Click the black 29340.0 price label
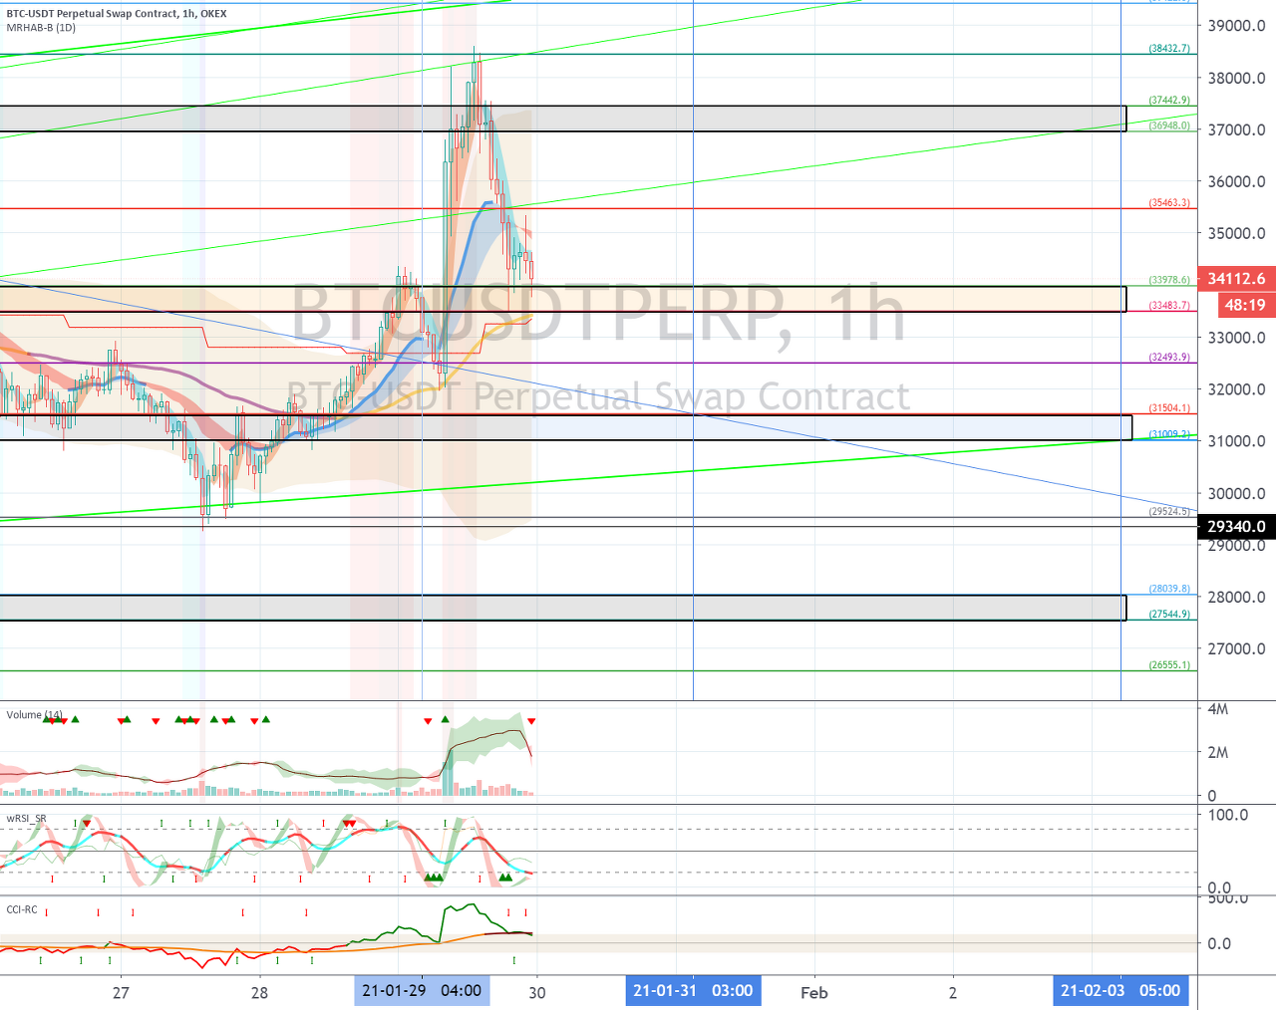 pos(1236,526)
